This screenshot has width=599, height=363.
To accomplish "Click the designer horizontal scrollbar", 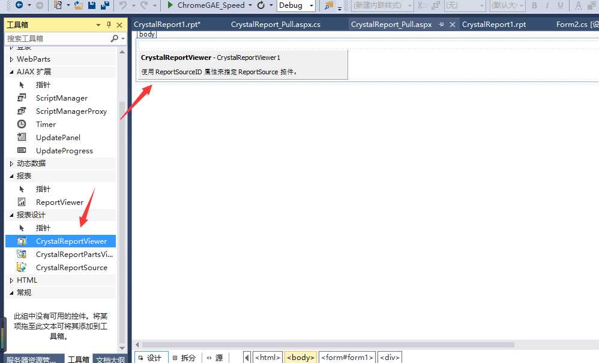I will 328,344.
